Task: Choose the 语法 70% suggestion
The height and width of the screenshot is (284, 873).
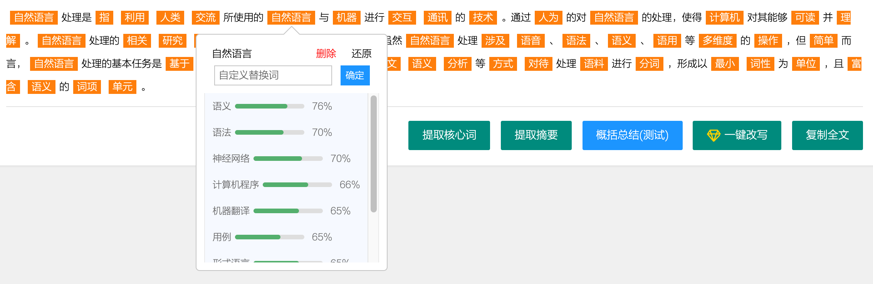Action: coord(222,132)
